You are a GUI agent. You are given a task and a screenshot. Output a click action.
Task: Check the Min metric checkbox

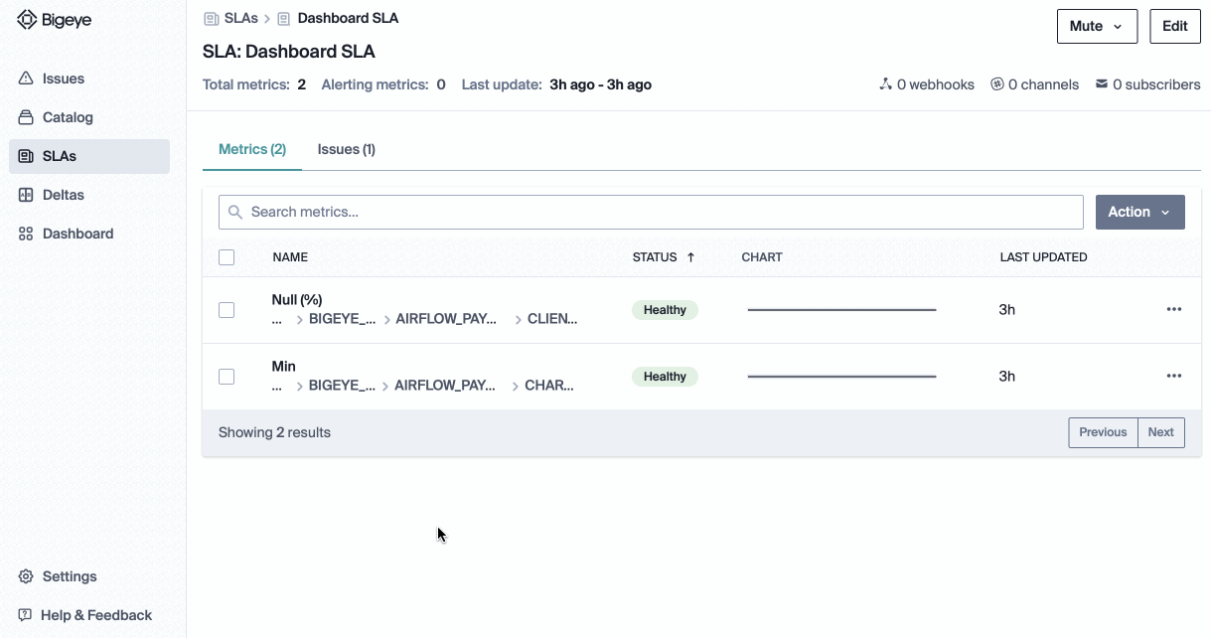click(227, 377)
